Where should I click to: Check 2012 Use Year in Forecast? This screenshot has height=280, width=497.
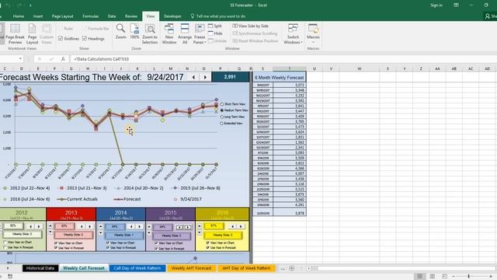[x=5, y=247]
